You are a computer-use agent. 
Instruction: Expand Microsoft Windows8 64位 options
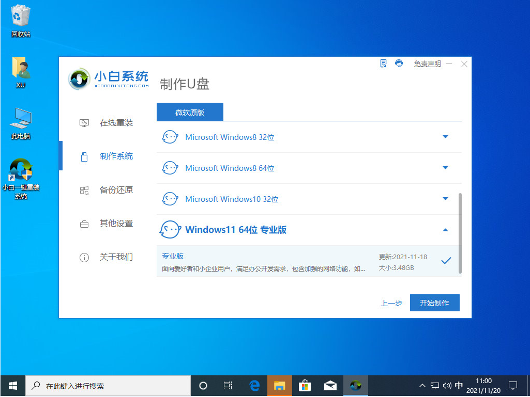[x=446, y=168]
